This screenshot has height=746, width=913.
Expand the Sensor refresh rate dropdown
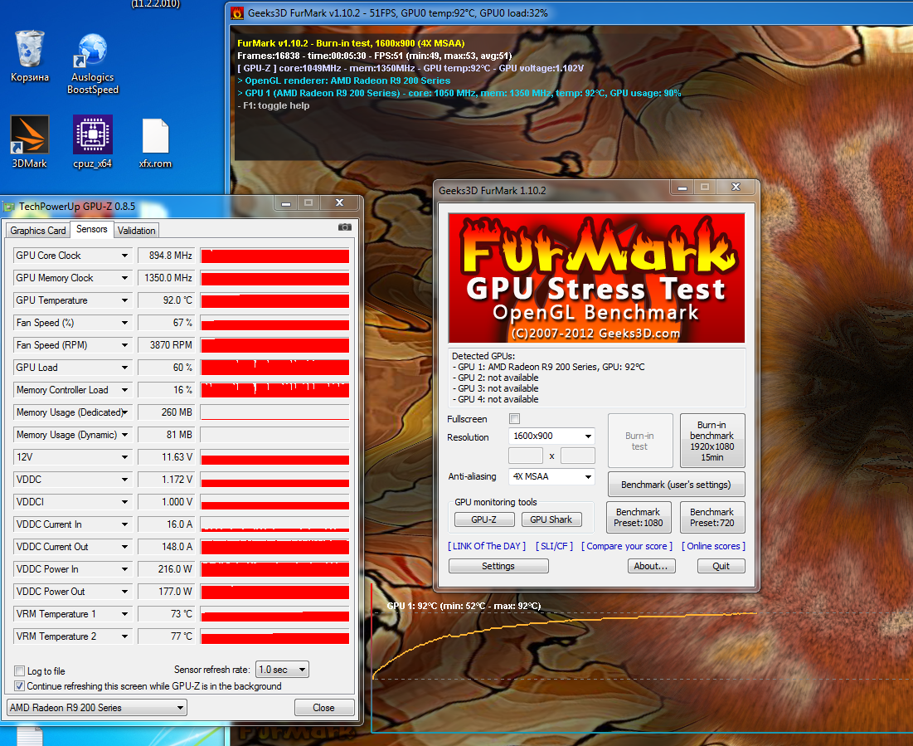pyautogui.click(x=283, y=670)
